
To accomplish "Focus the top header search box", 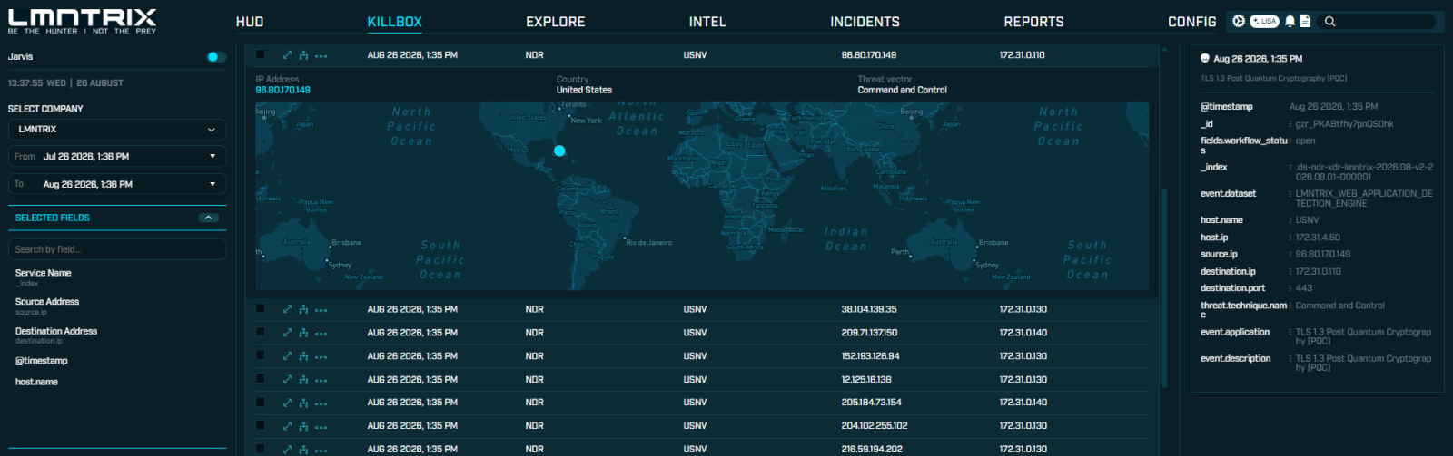I will click(x=1377, y=22).
